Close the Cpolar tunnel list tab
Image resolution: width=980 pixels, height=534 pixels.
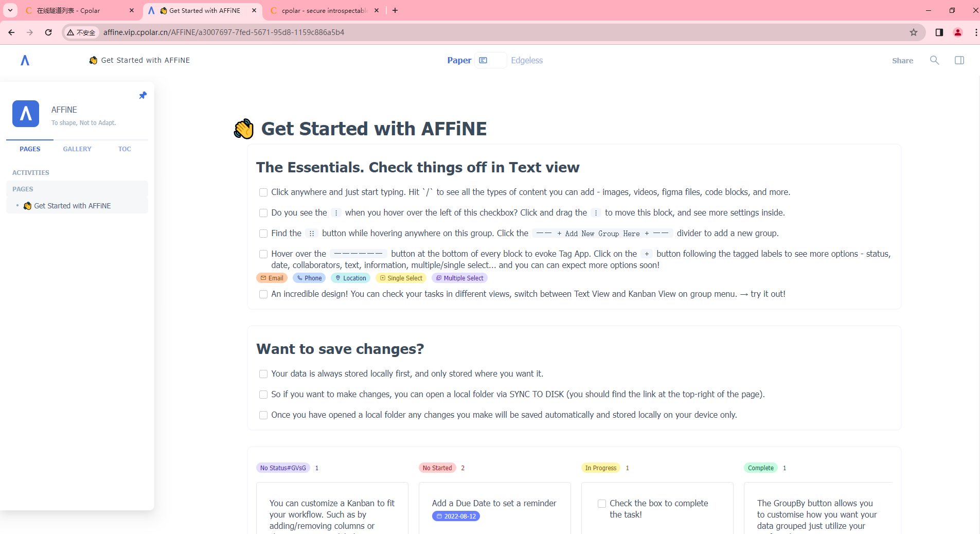[x=132, y=10]
